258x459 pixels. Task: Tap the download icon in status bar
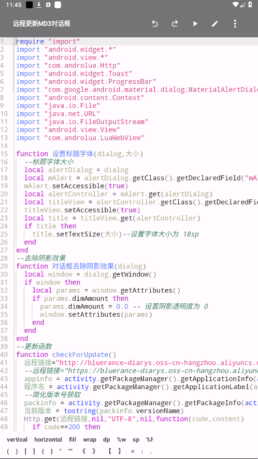tap(39, 5)
